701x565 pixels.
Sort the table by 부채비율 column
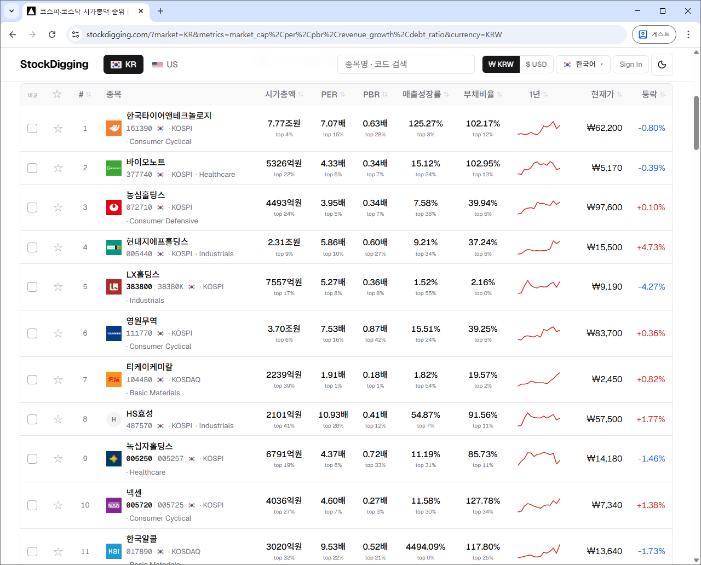[482, 94]
